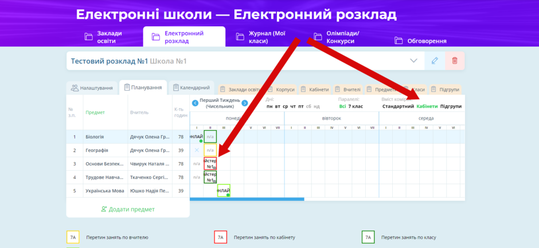This screenshot has height=248, width=539.
Task: Switch to the Налаштування tab
Action: pyautogui.click(x=92, y=88)
